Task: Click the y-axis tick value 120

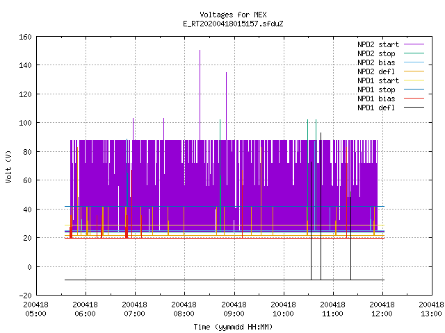Action: coord(25,94)
